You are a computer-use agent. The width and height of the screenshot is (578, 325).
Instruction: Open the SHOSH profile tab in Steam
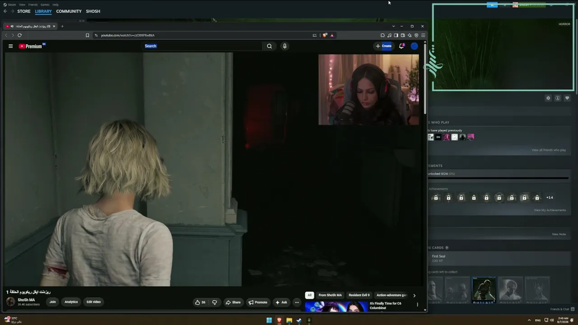[93, 11]
